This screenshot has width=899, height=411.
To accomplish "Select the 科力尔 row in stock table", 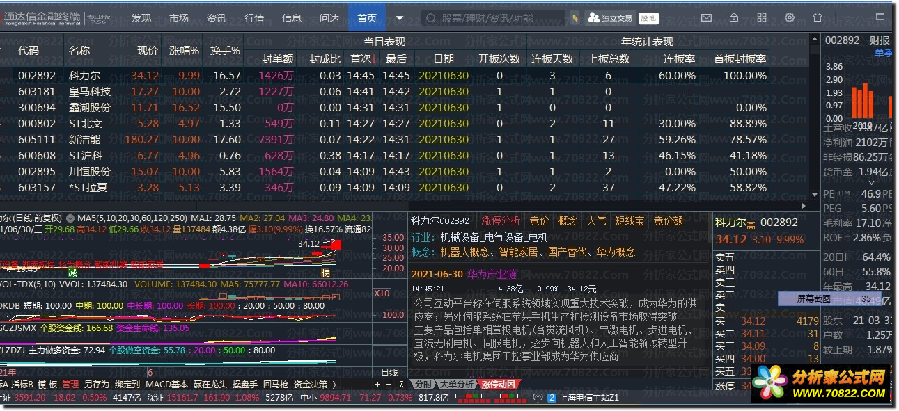I will point(405,75).
